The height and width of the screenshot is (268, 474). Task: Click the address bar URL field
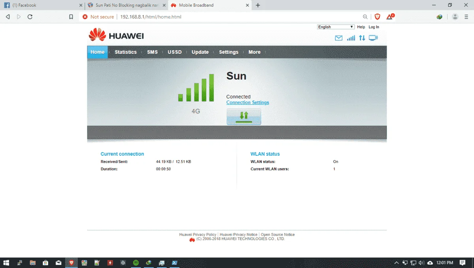pos(237,17)
